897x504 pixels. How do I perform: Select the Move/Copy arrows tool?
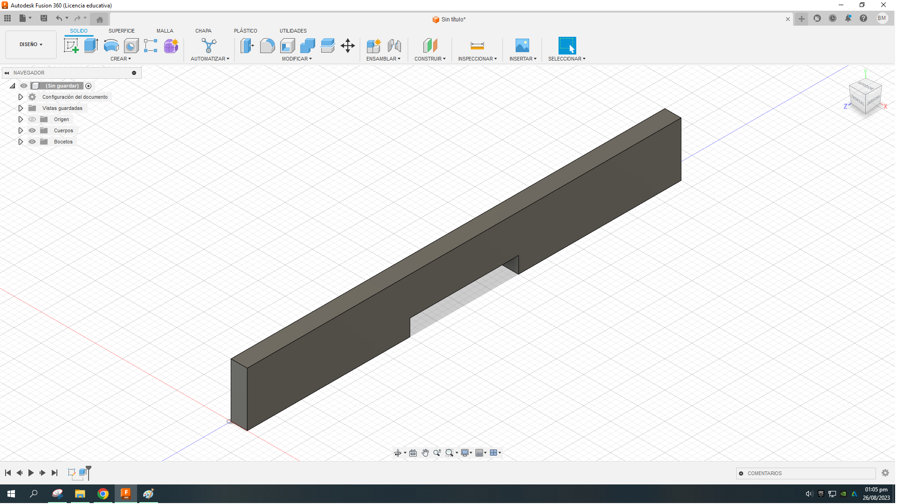click(348, 46)
